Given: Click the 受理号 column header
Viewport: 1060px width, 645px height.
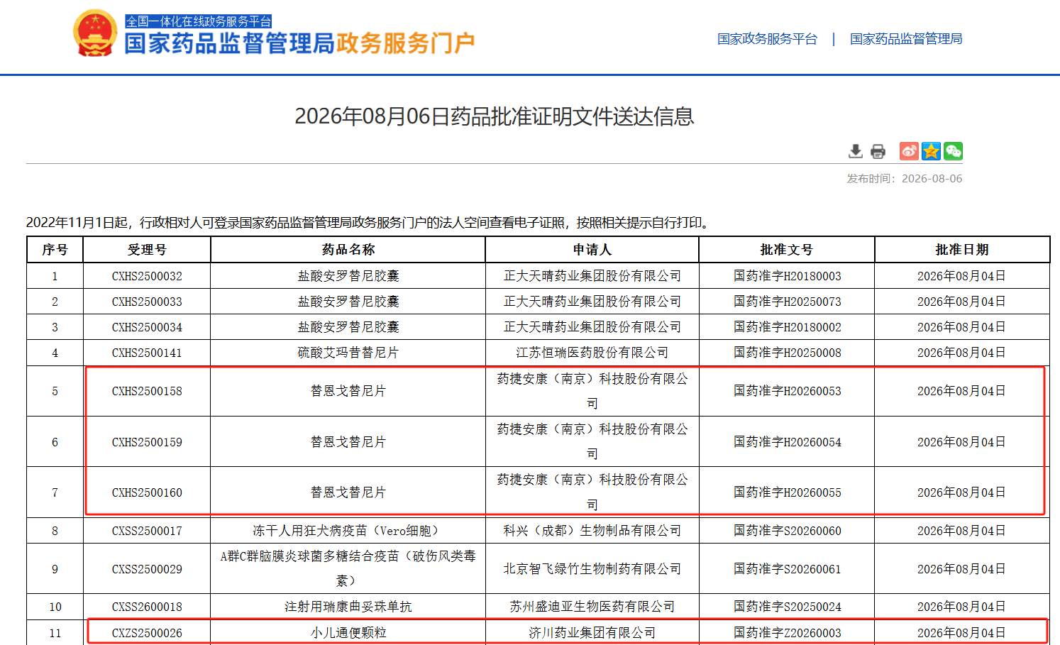Looking at the screenshot, I should 147,250.
